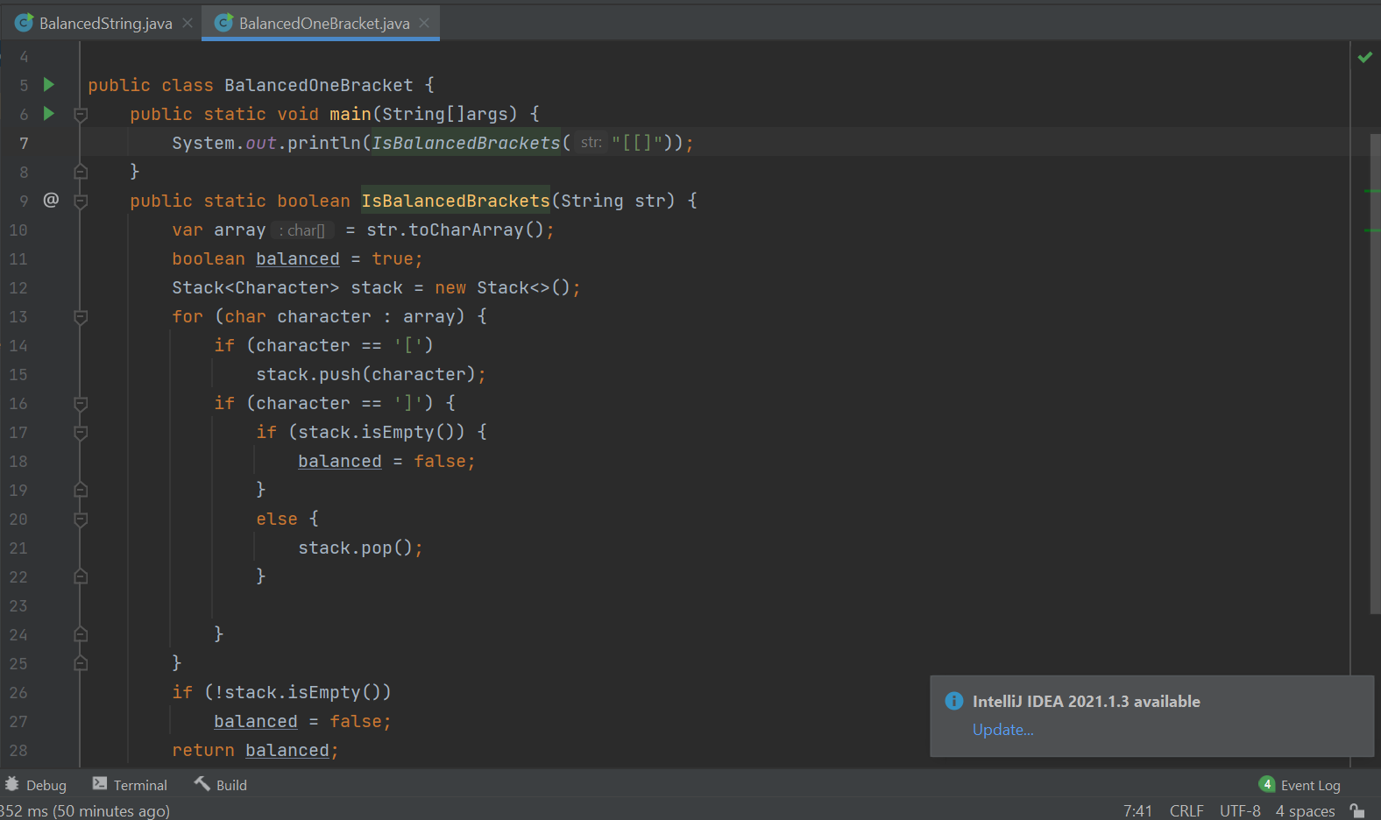1381x820 pixels.
Task: Change the UTF-8 file encoding
Action: pos(1239,810)
